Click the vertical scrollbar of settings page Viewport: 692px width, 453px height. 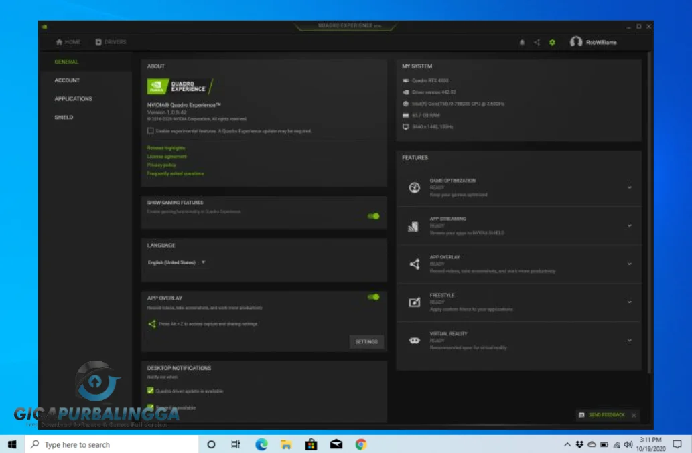click(x=649, y=213)
